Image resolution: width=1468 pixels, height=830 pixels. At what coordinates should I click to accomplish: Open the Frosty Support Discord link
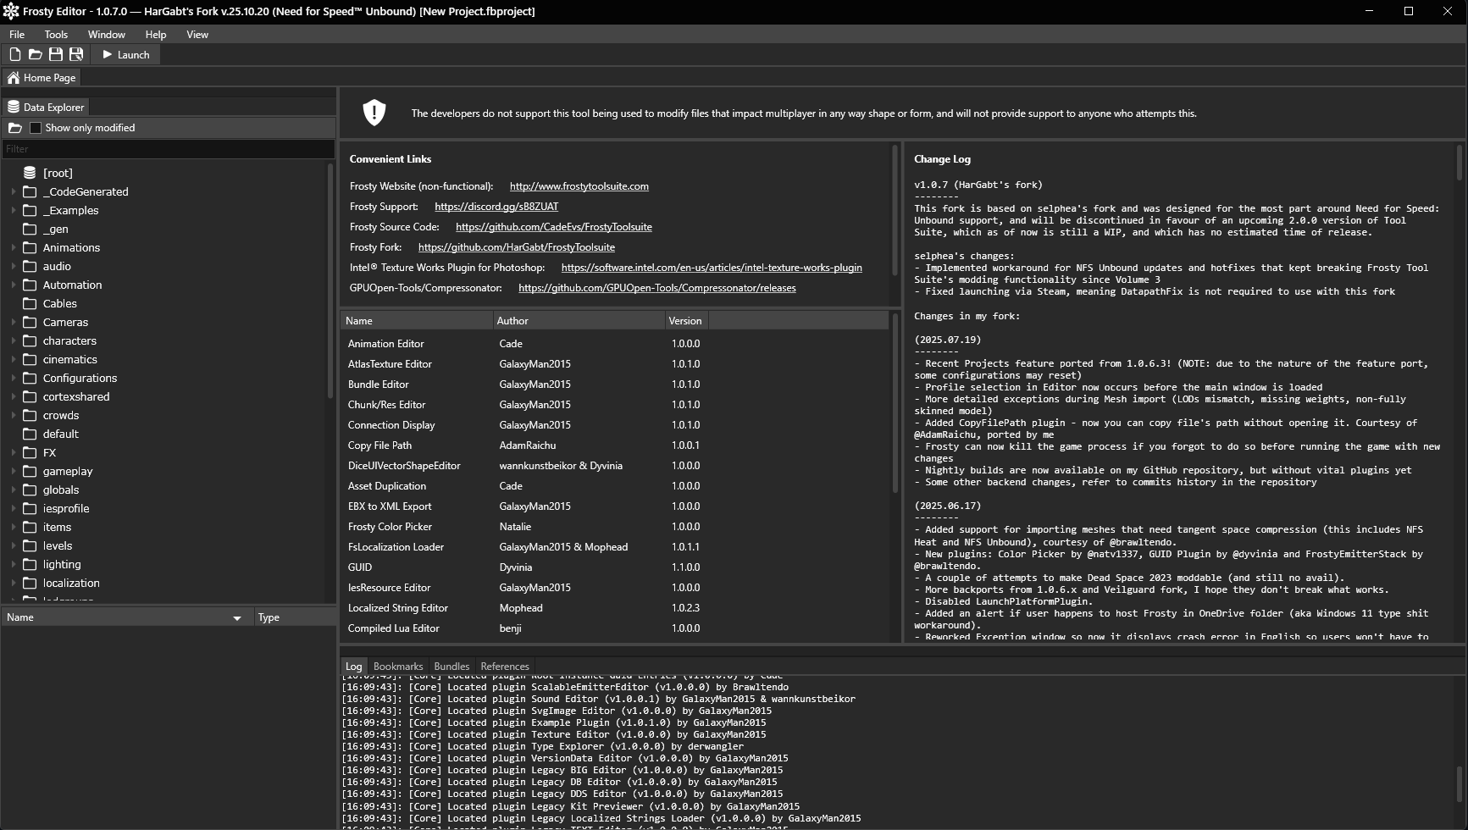coord(496,207)
